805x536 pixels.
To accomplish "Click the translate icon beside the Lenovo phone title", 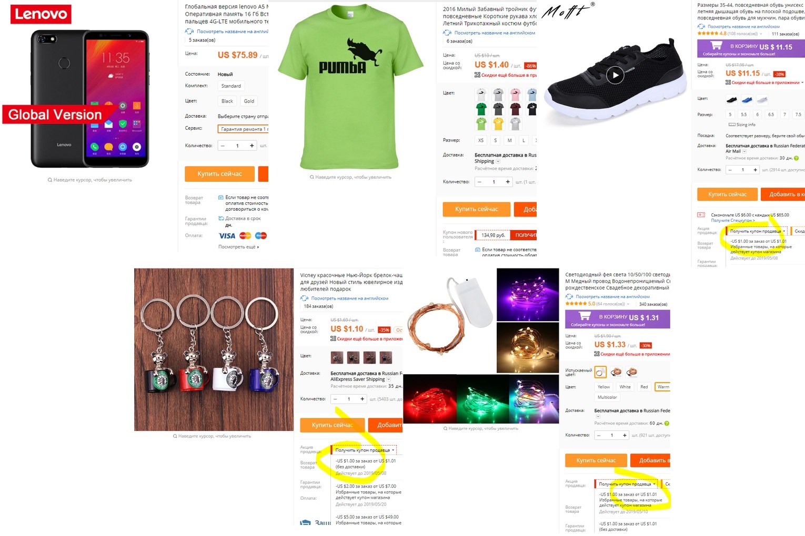I will tap(189, 32).
